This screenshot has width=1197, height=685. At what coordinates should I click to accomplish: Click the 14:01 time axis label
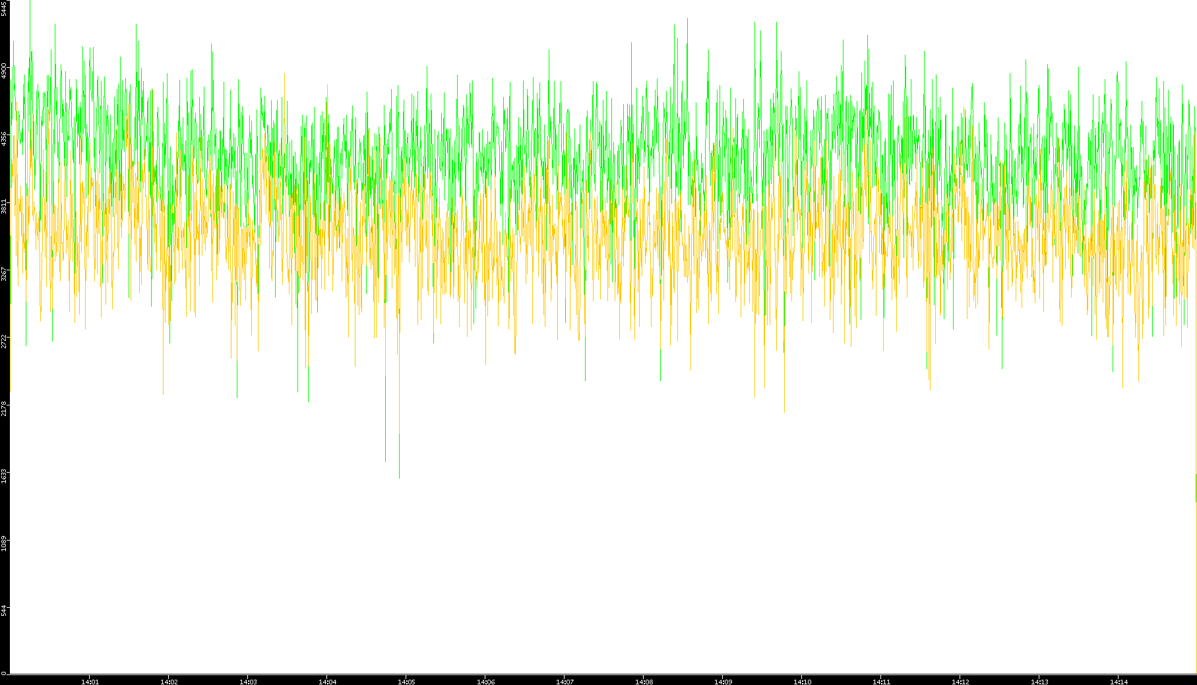(x=90, y=682)
